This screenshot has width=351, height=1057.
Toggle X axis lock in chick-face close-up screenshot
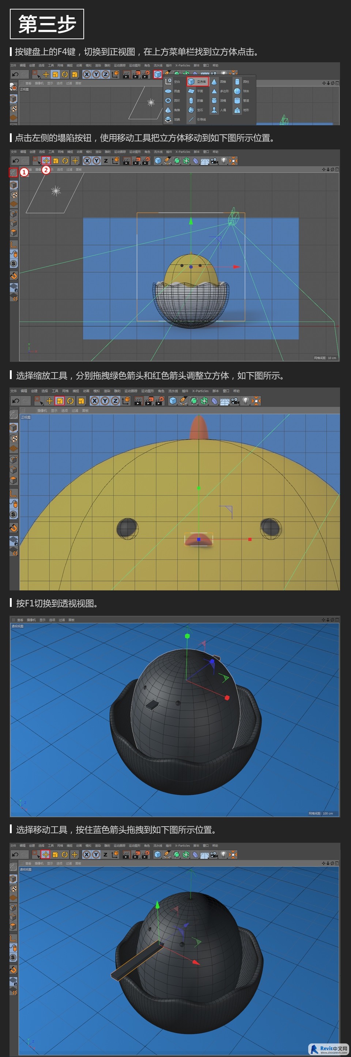pyautogui.click(x=95, y=401)
